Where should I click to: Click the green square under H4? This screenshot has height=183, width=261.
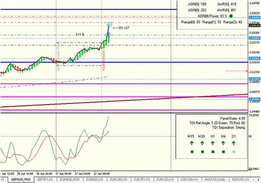(223, 152)
